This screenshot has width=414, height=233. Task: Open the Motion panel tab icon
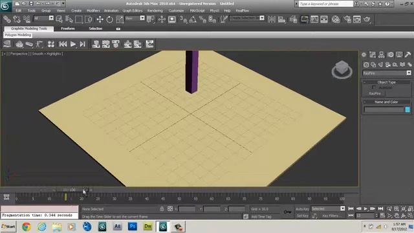390,54
